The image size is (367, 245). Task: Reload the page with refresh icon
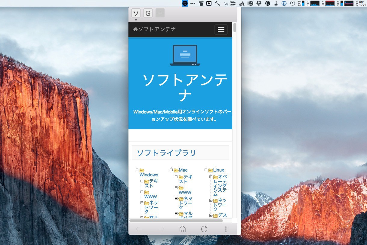(204, 229)
